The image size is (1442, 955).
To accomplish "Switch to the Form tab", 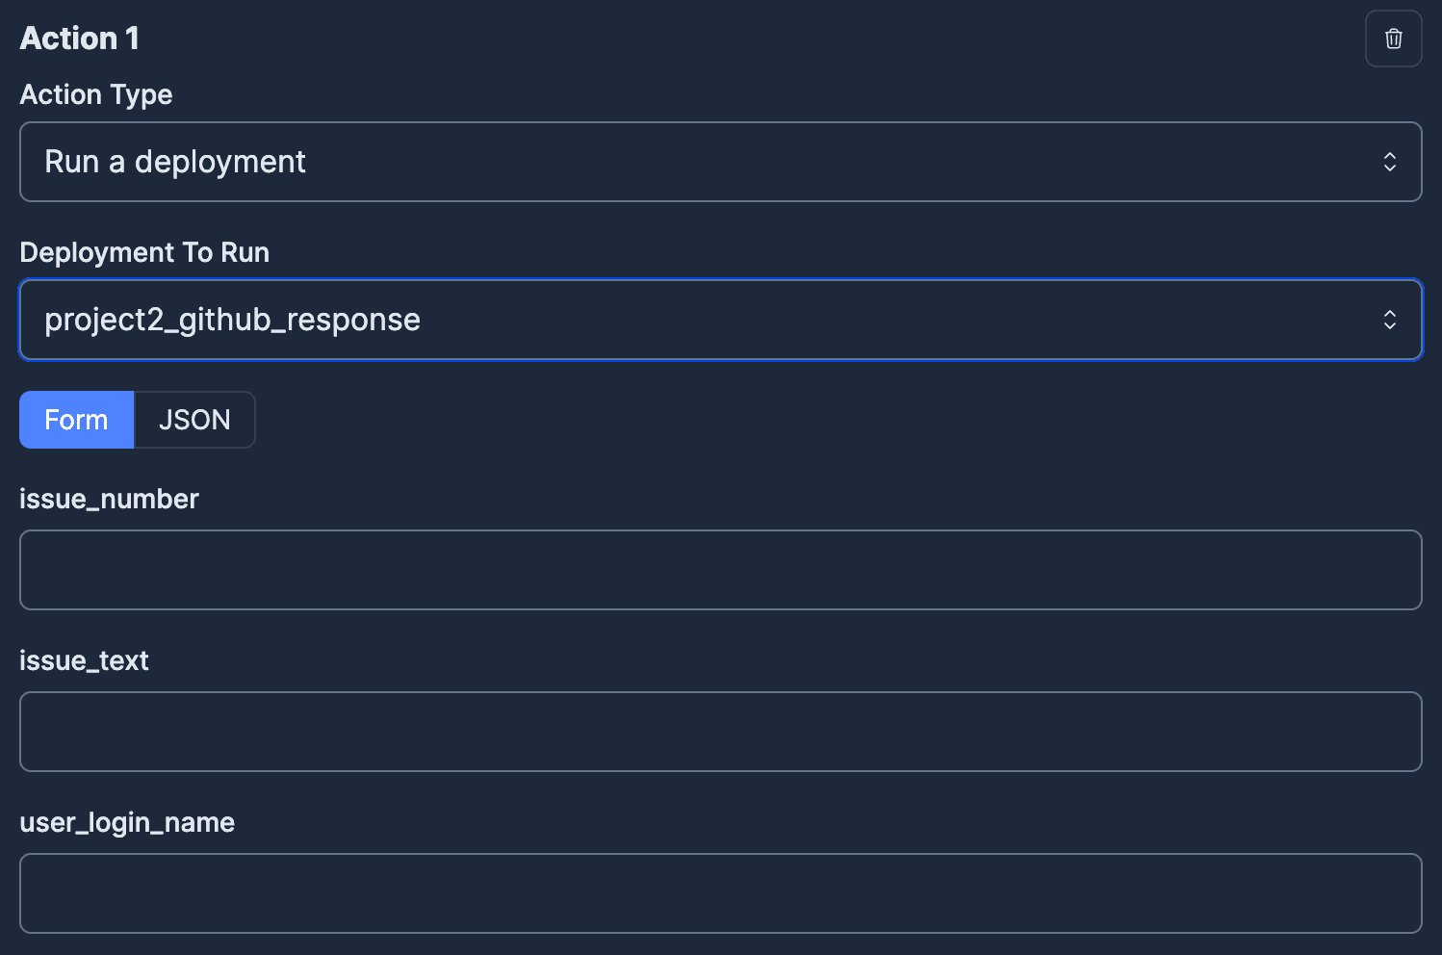I will [x=76, y=420].
